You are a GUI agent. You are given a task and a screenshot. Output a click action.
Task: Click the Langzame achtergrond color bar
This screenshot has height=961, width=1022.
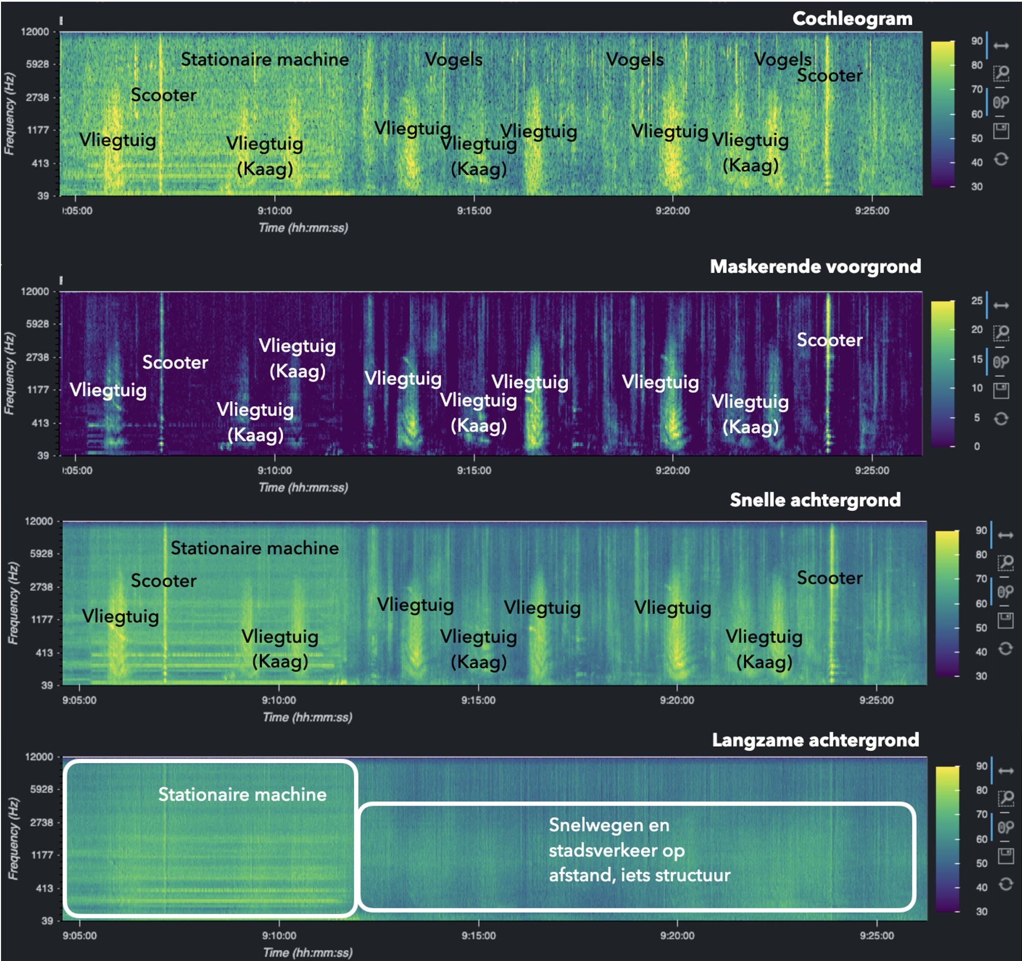tap(948, 839)
